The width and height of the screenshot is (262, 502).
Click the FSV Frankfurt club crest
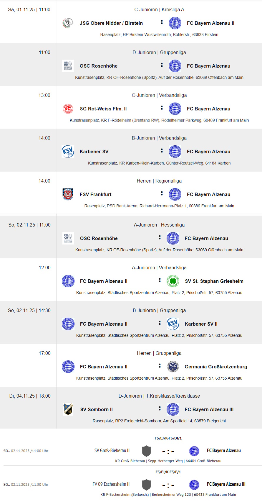68,194
